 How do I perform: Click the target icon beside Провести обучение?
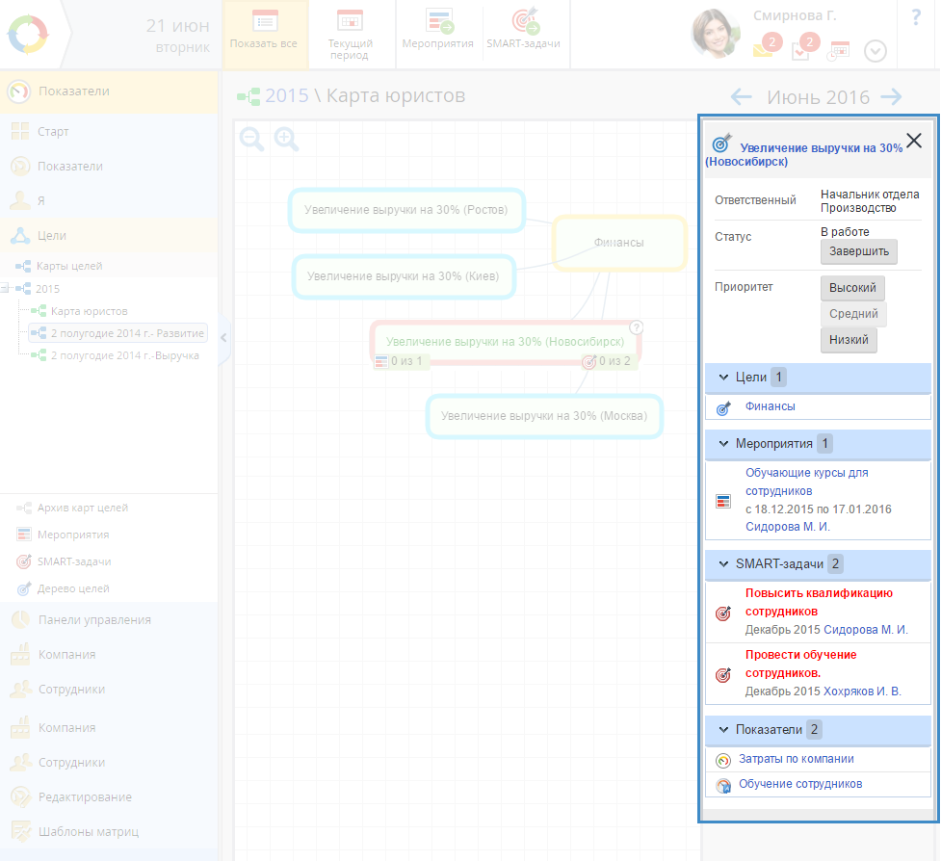coord(723,675)
